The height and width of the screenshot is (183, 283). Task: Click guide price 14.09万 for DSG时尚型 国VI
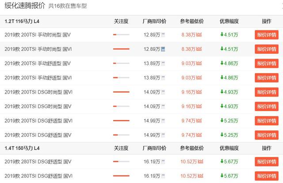point(152,92)
